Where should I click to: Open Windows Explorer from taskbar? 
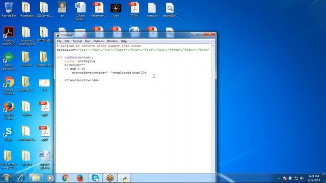click(x=36, y=178)
